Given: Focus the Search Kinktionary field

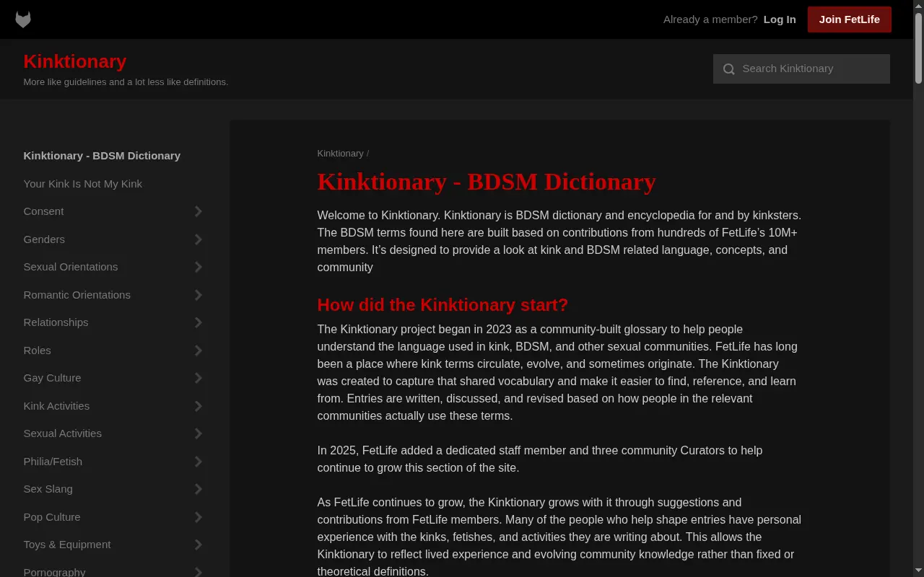Looking at the screenshot, I should click(801, 69).
